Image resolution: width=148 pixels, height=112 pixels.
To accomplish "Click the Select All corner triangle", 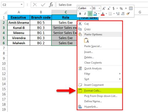I will tap(5, 12).
